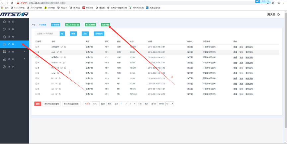Click the ad name search input field
Image resolution: width=287 pixels, height=144 pixels.
tap(47, 34)
